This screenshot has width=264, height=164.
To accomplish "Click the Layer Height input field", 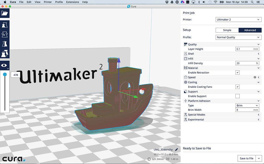I will pyautogui.click(x=247, y=49).
